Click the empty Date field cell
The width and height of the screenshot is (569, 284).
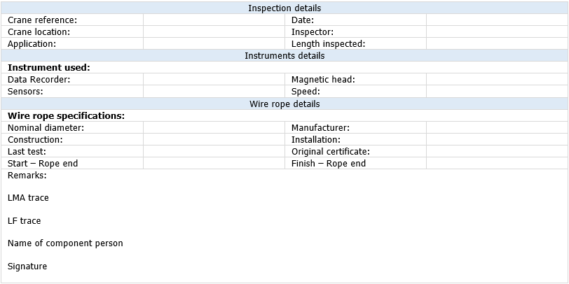(x=497, y=20)
